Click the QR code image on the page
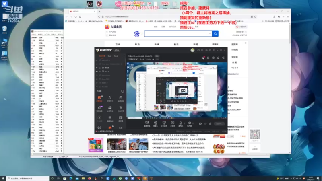This screenshot has width=322, height=181. (x=255, y=134)
